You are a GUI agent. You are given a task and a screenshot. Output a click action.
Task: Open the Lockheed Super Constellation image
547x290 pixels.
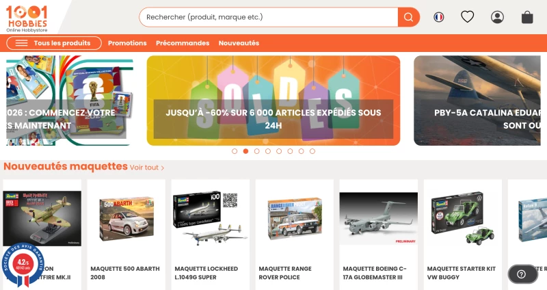coord(211,218)
